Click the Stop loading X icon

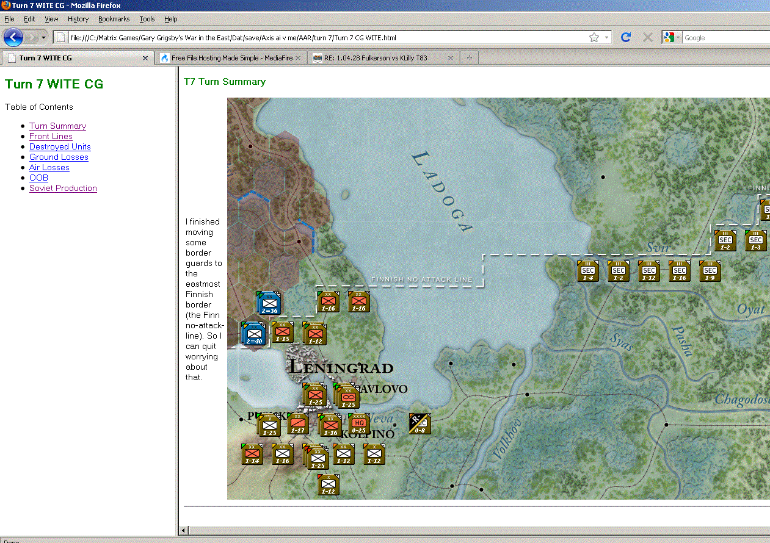tap(648, 37)
